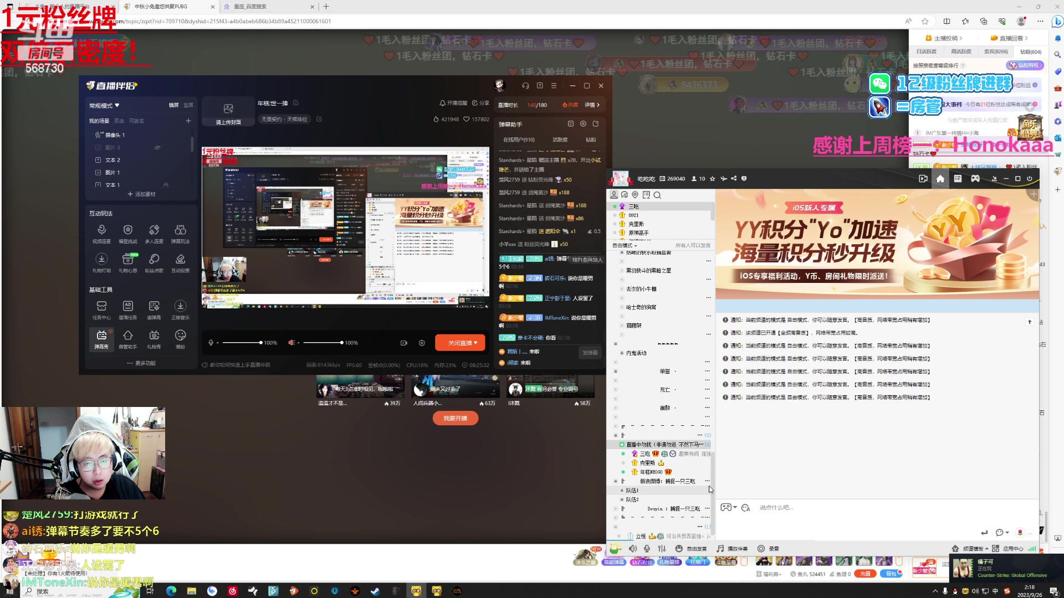Favorite the YY channel with star icon
This screenshot has height=598, width=1064.
click(713, 179)
